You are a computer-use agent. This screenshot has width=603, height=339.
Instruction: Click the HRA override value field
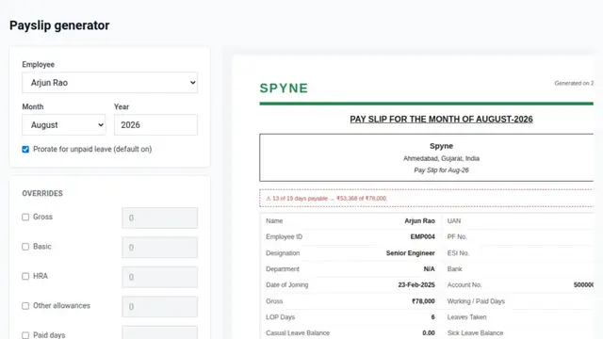160,277
